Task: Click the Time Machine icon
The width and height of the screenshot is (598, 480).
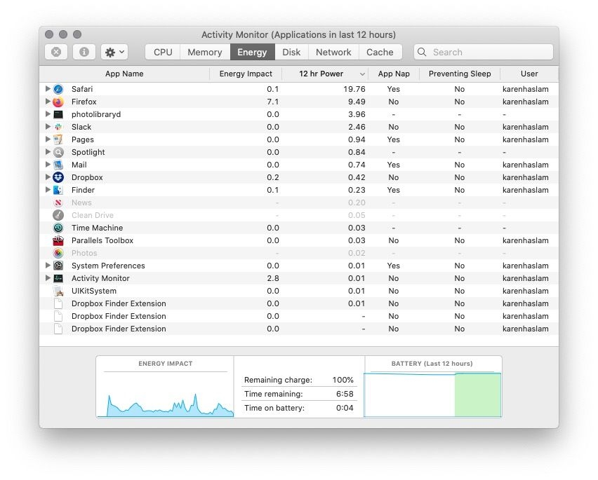Action: point(58,228)
